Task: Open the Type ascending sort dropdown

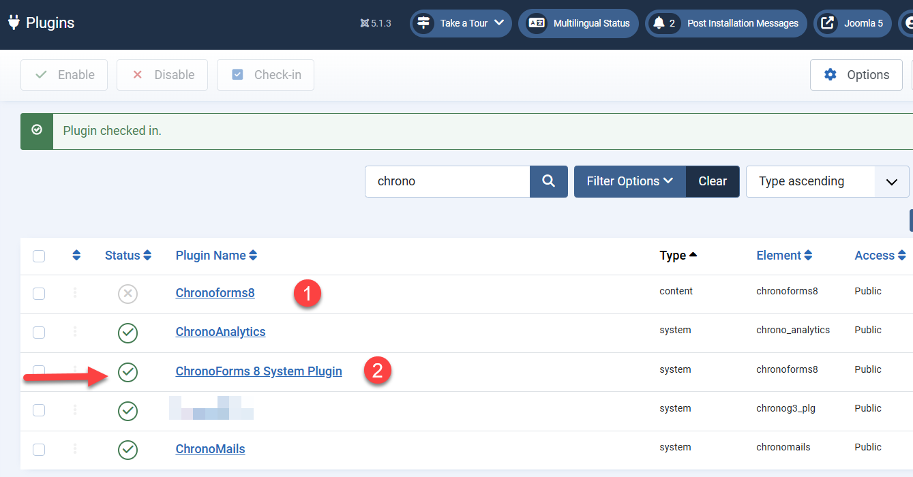Action: point(826,181)
